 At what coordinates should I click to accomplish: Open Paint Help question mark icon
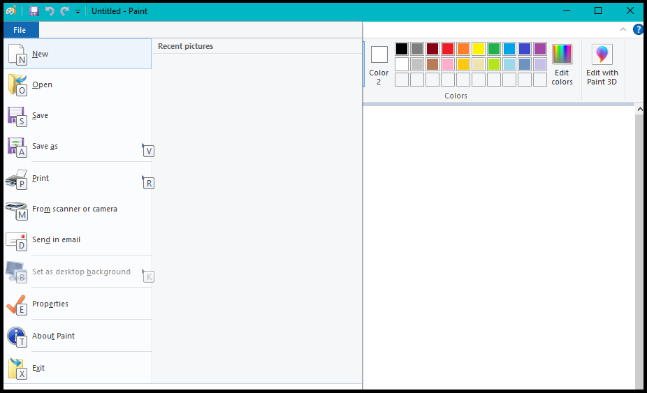[639, 29]
